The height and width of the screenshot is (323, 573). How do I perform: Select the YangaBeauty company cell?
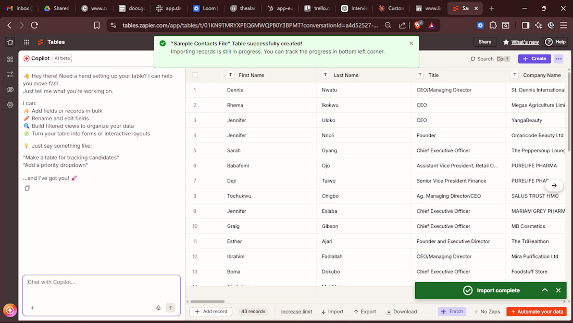click(537, 120)
